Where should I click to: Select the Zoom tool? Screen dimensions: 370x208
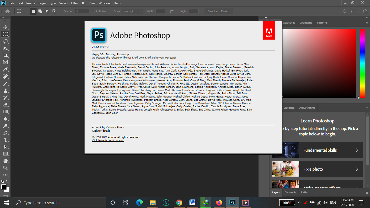pos(5,168)
